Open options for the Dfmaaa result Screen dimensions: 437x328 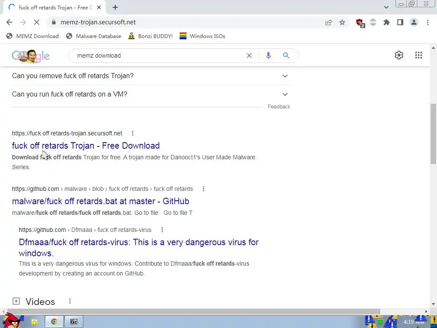click(x=162, y=230)
